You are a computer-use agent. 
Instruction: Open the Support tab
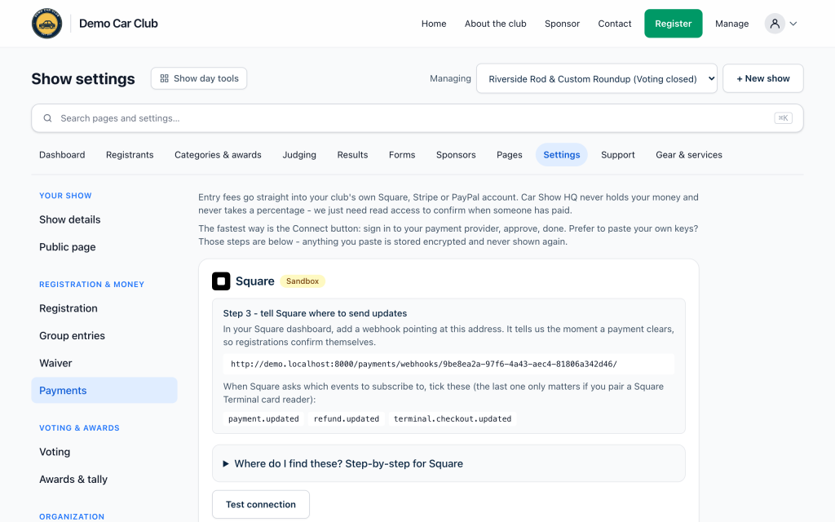click(x=618, y=155)
